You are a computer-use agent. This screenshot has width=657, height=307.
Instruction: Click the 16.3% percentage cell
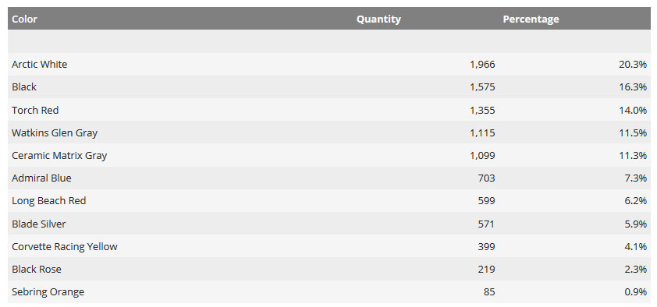coord(633,87)
